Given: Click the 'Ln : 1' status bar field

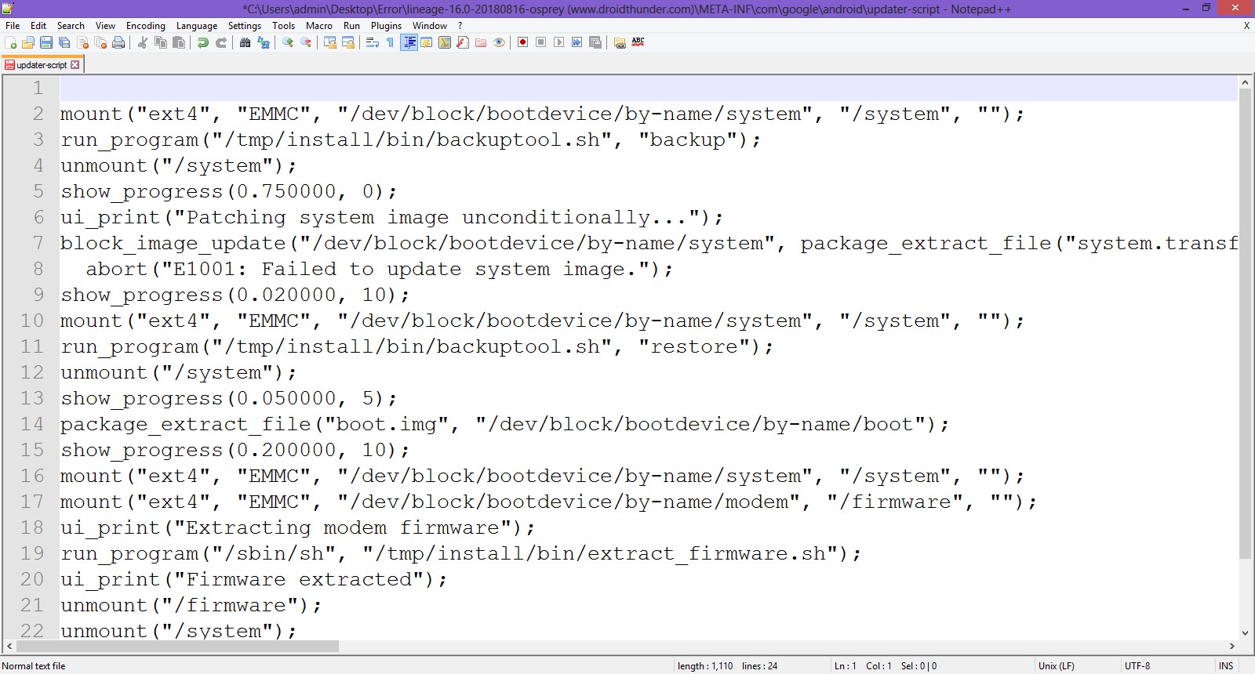Looking at the screenshot, I should pos(845,666).
